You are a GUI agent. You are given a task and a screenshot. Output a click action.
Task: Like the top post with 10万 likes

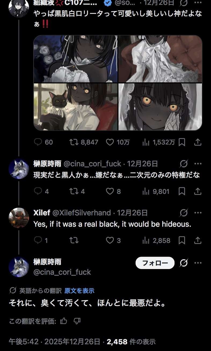click(x=118, y=142)
